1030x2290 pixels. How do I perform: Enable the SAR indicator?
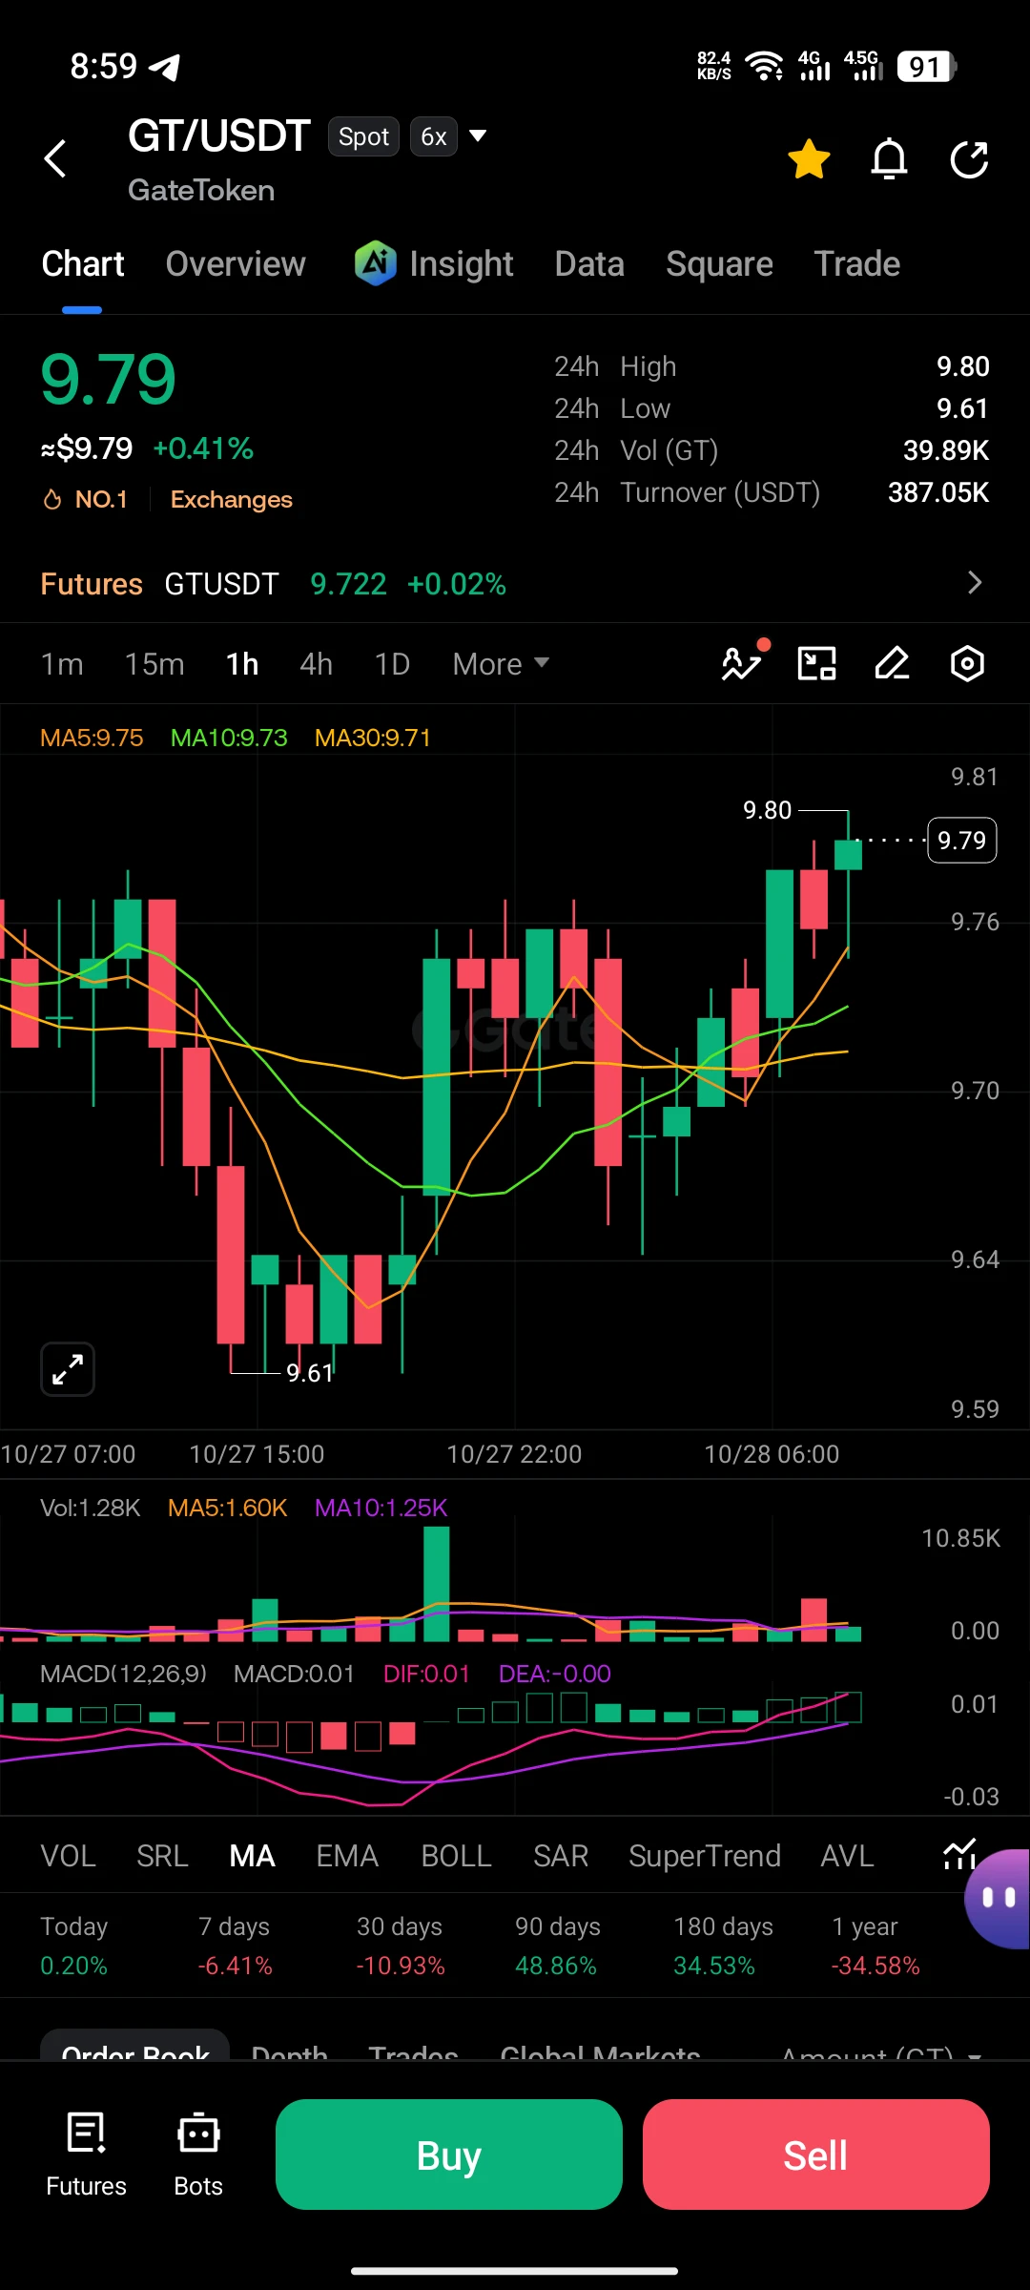point(561,1855)
